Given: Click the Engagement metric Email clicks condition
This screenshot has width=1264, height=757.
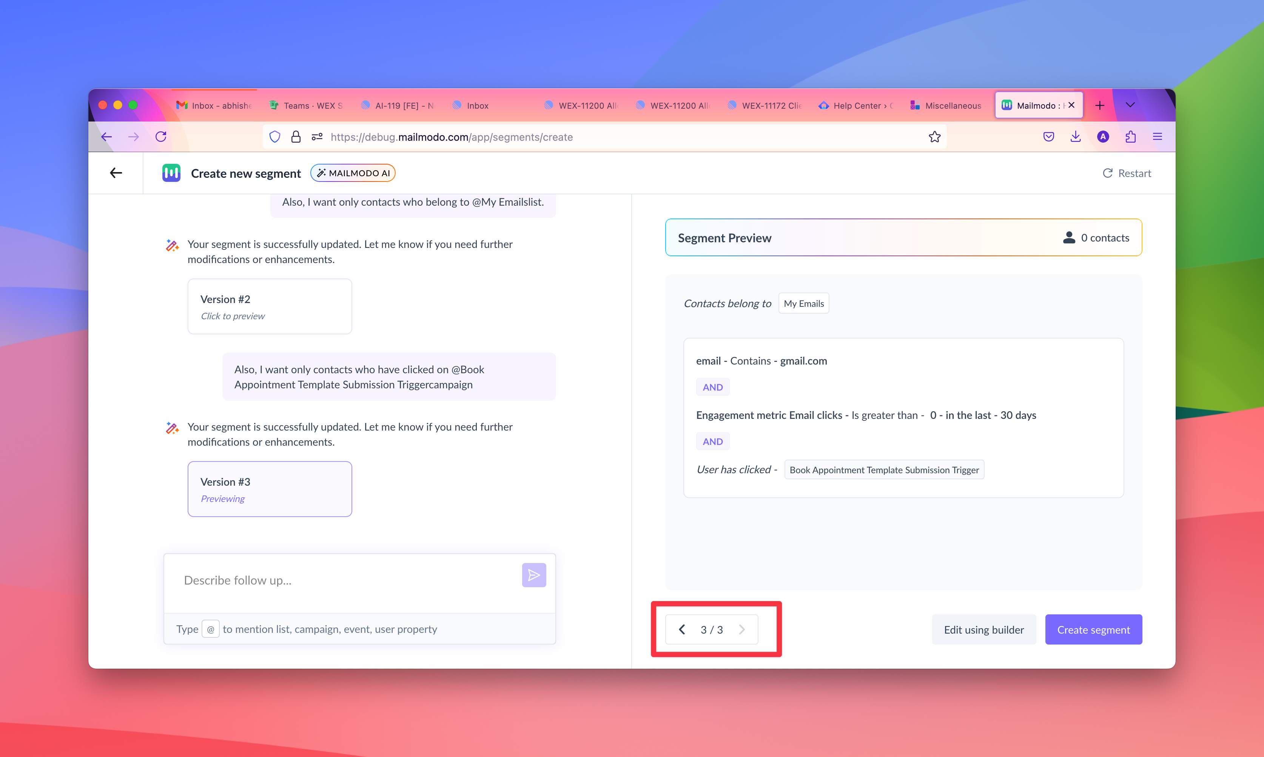Looking at the screenshot, I should (866, 415).
